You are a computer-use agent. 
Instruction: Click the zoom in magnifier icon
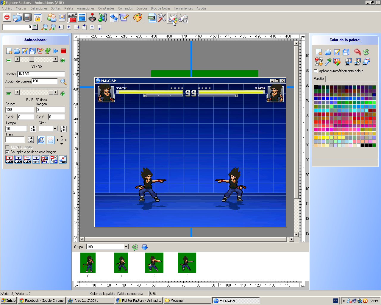point(53,27)
